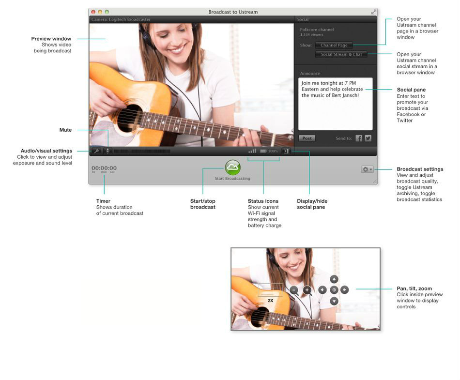Toggle the social pane display icon
The image size is (460, 380).
pyautogui.click(x=286, y=151)
